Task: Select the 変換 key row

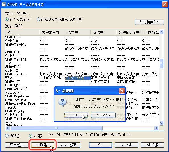Action: (x=82, y=78)
